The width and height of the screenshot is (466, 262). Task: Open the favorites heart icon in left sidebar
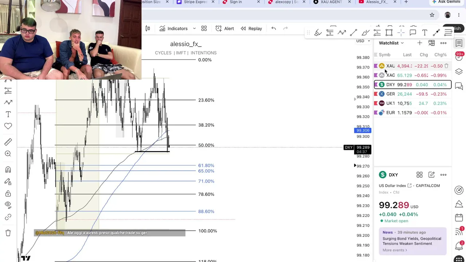tap(8, 126)
